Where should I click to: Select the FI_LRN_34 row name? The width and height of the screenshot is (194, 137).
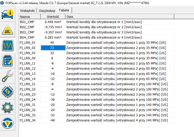(27, 120)
